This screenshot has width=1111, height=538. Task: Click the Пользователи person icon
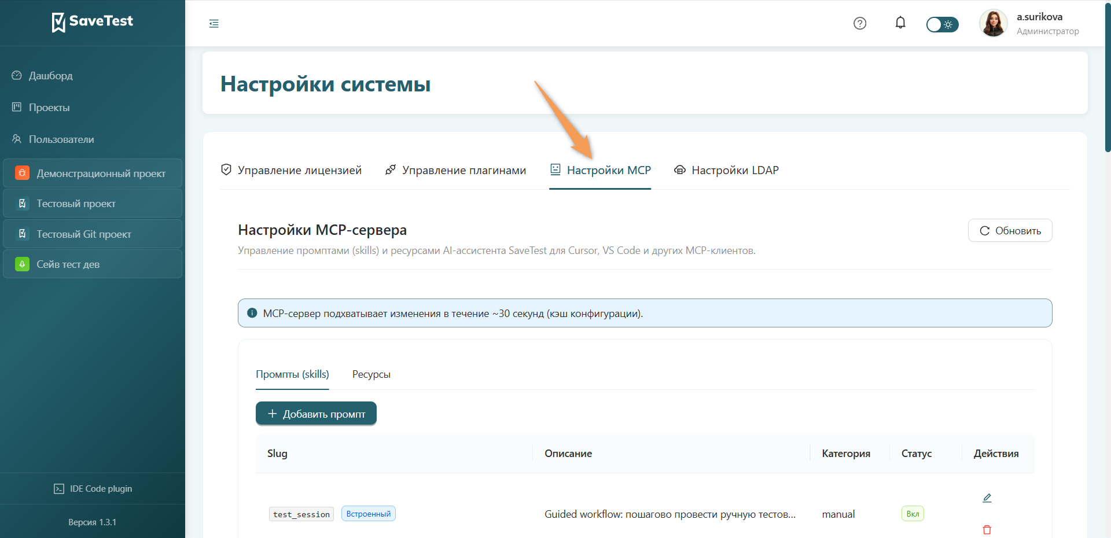click(17, 139)
